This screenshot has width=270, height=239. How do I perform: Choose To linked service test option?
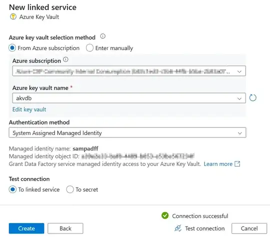12,189
